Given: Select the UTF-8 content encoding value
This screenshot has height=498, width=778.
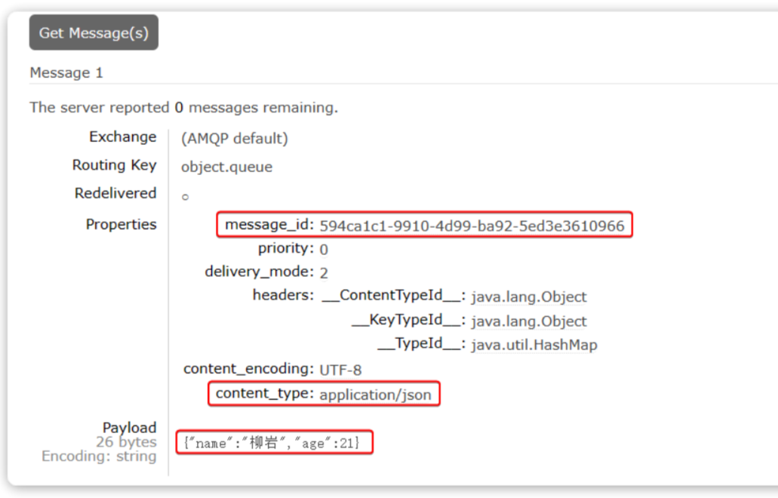Looking at the screenshot, I should (340, 370).
